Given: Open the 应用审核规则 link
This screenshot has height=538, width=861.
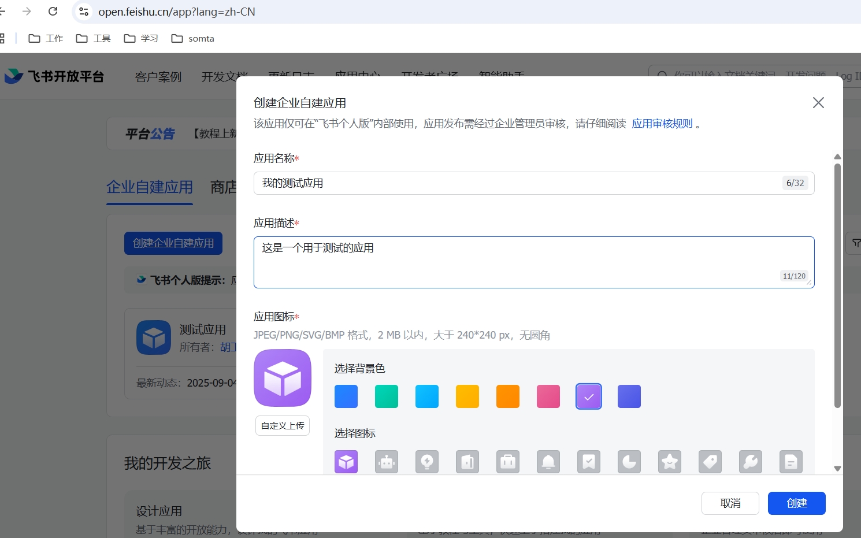Looking at the screenshot, I should (x=662, y=124).
